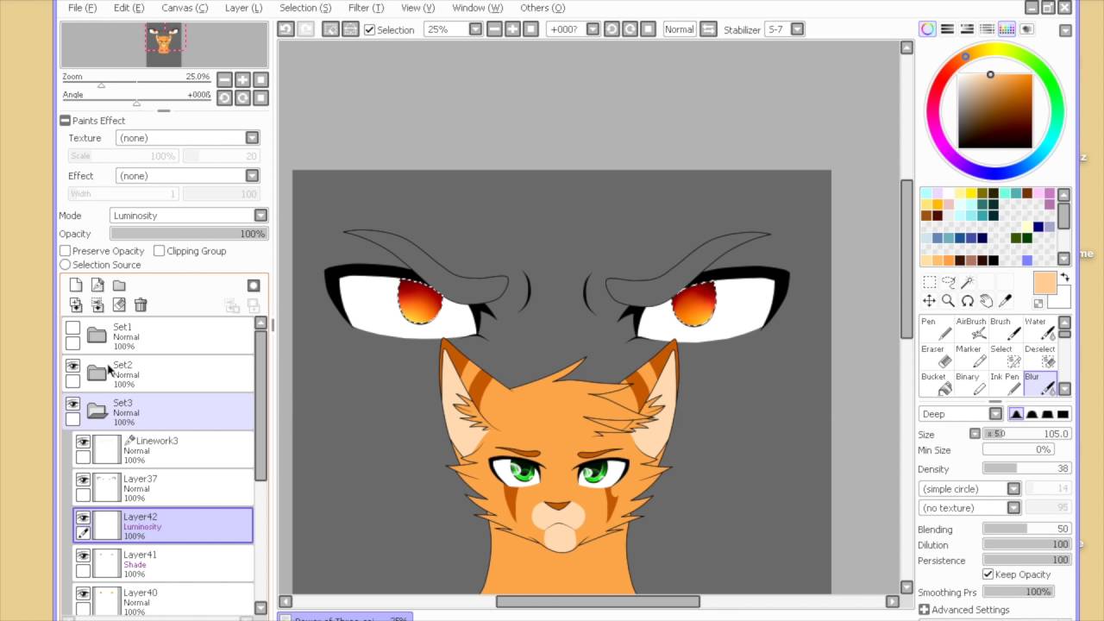Hide the Layer42 layer
The width and height of the screenshot is (1104, 621).
click(x=83, y=517)
